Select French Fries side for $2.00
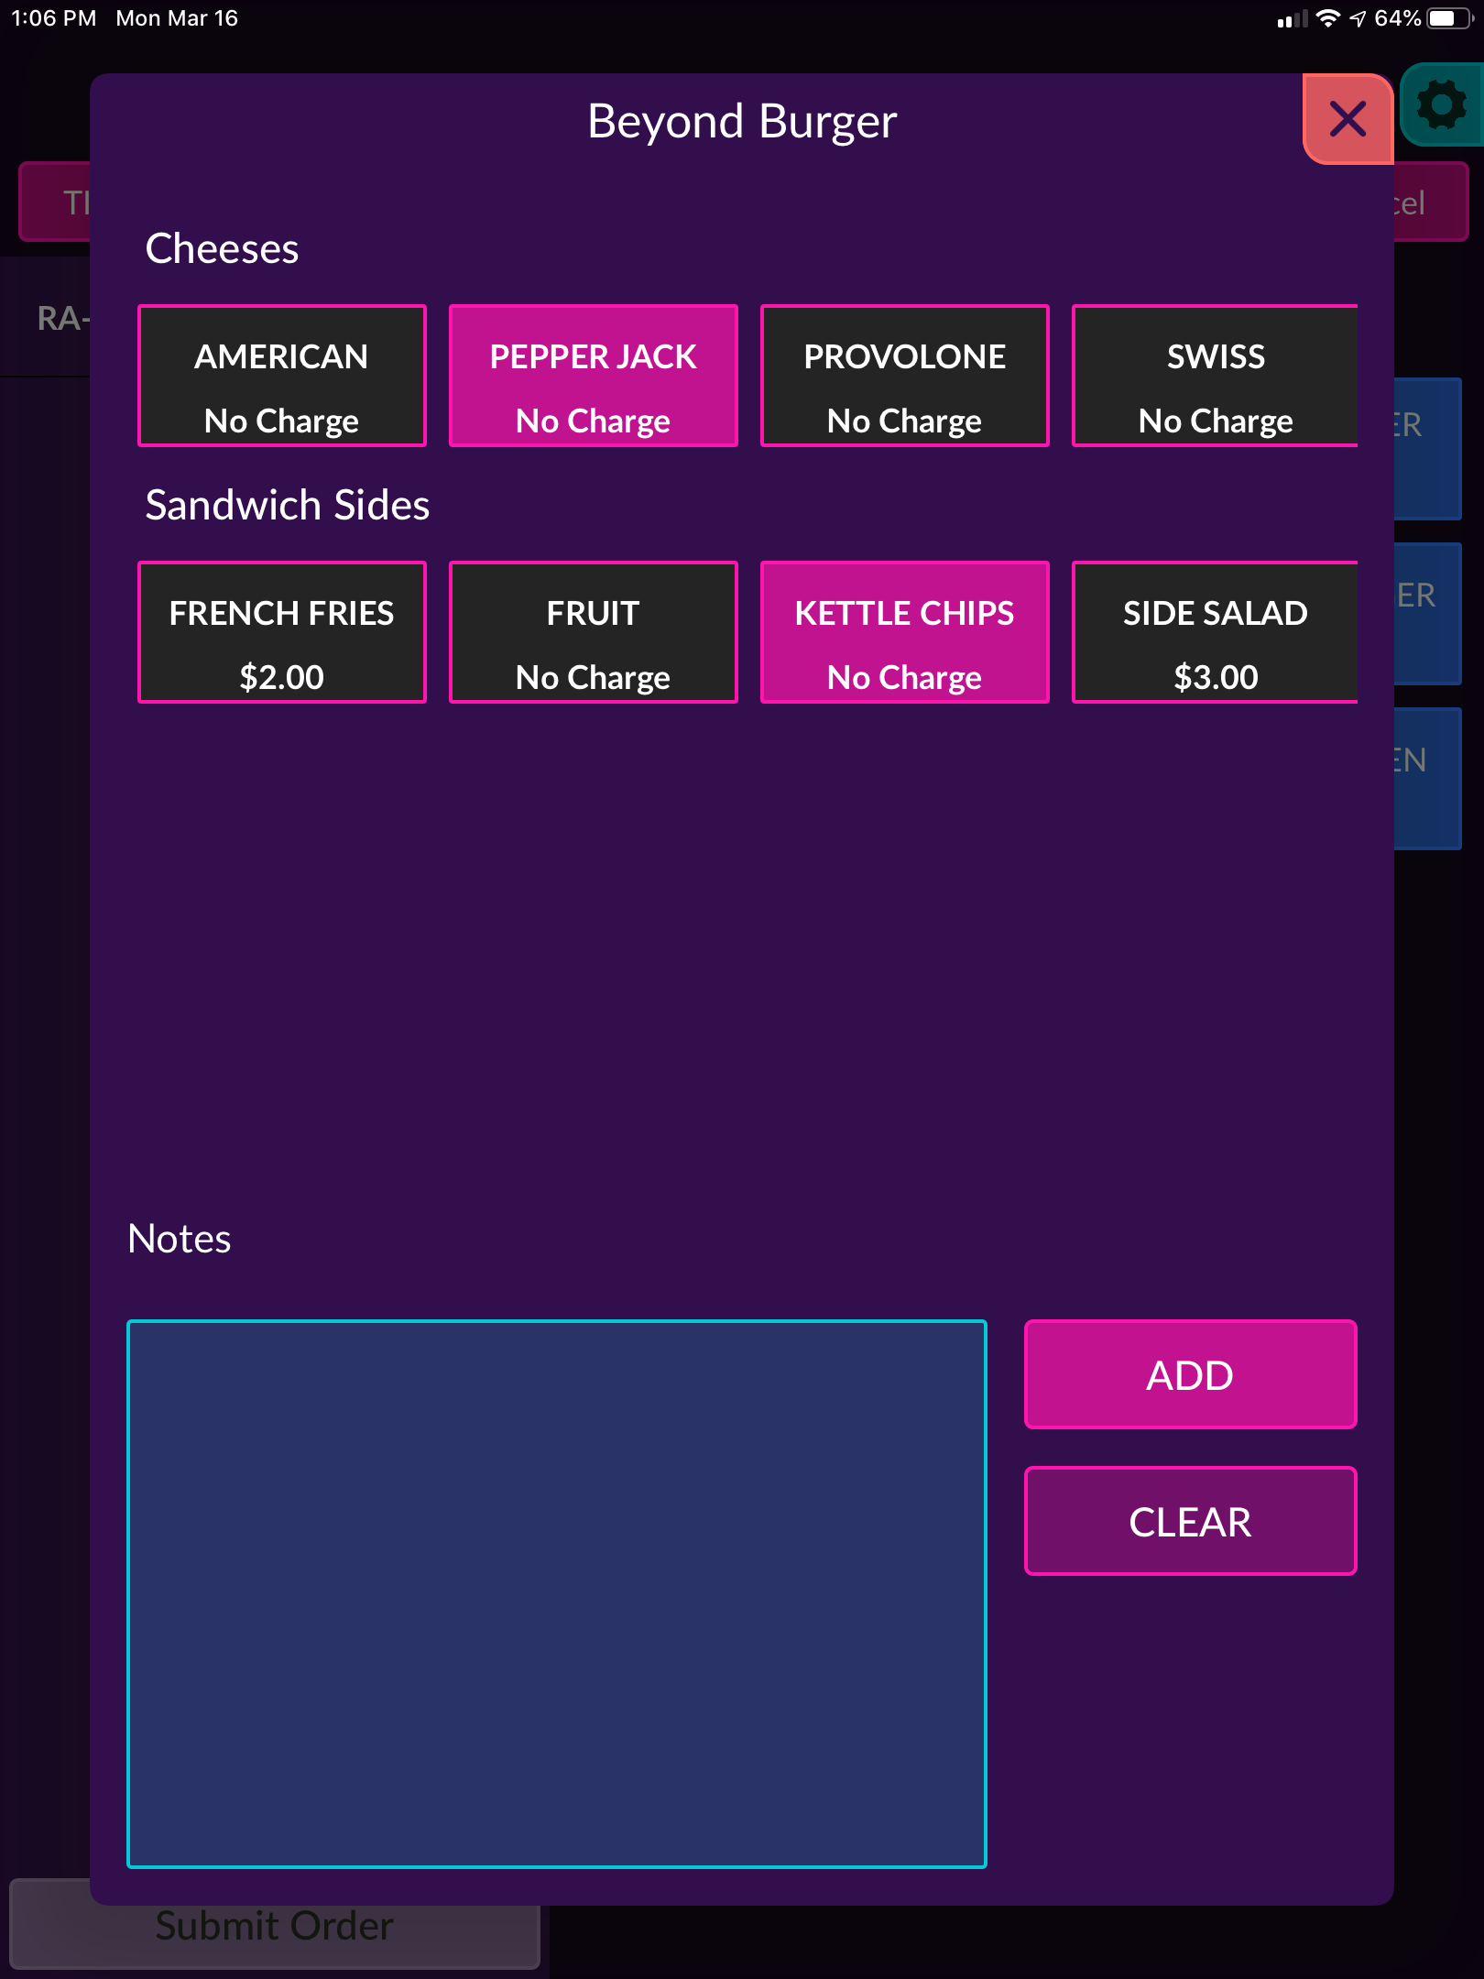The image size is (1484, 1979). (282, 632)
